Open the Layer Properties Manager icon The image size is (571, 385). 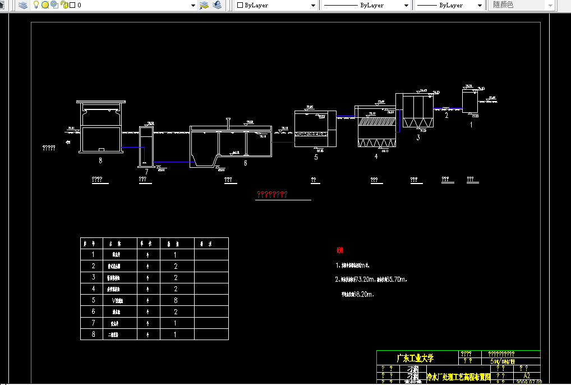click(x=23, y=5)
